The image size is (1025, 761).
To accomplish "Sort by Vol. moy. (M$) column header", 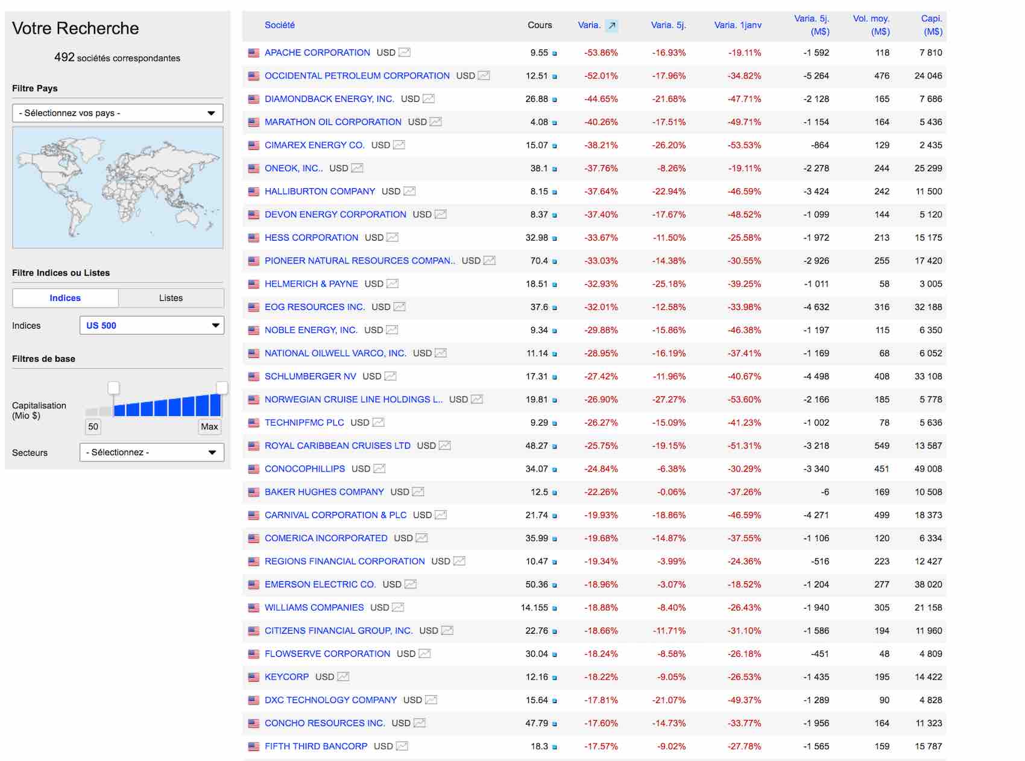I will coord(872,25).
